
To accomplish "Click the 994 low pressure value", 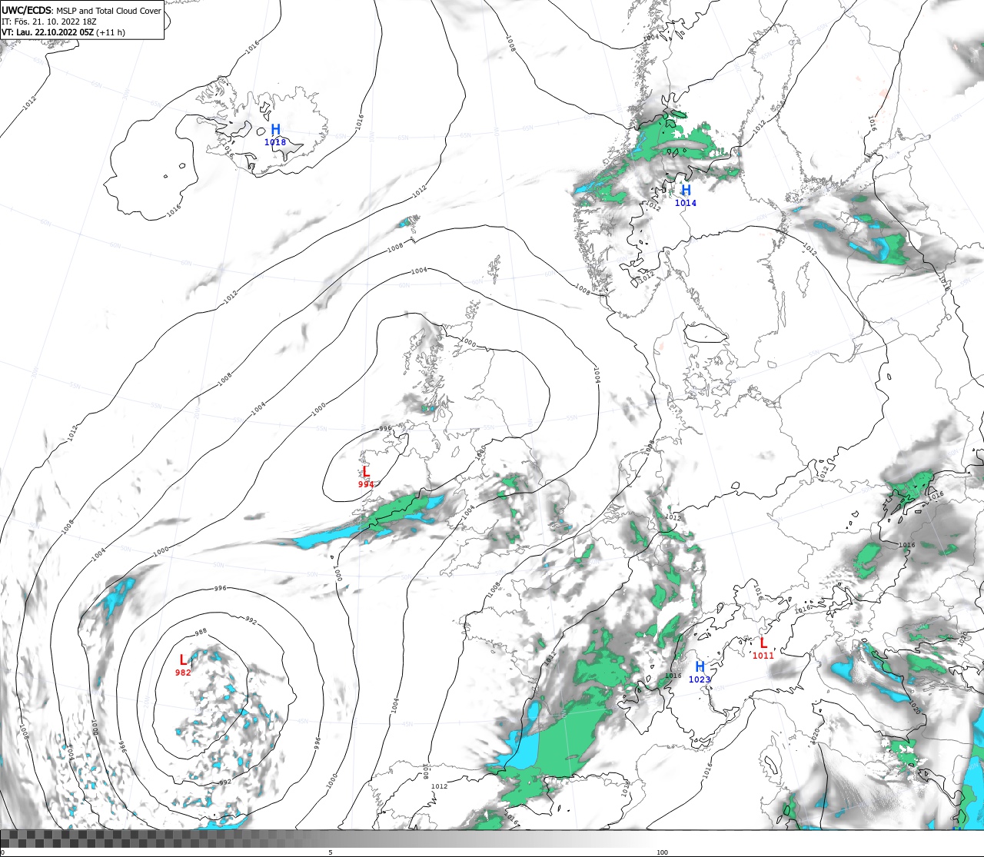I will pyautogui.click(x=366, y=484).
